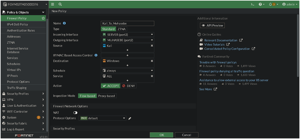300x139 pixels.
Task: Open the CLI console icon
Action: coord(253,4)
